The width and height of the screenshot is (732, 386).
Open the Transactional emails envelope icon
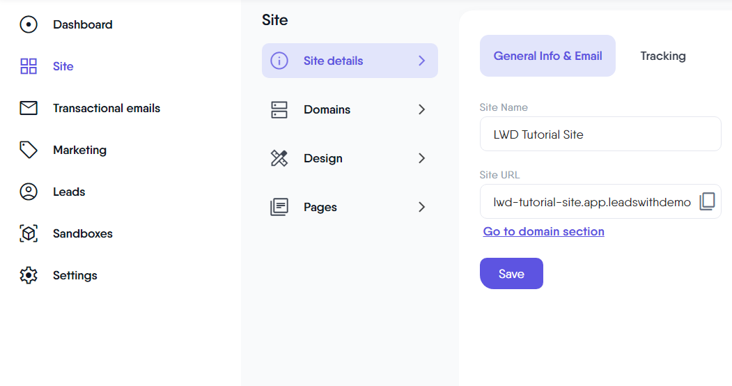29,108
